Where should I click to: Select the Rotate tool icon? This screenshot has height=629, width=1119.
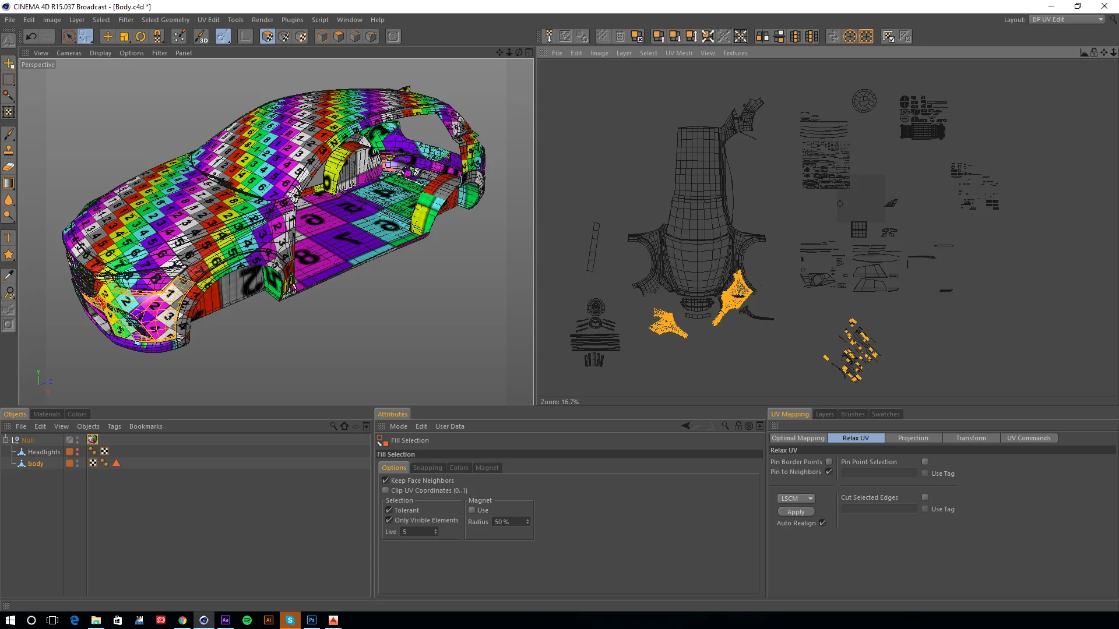click(141, 37)
